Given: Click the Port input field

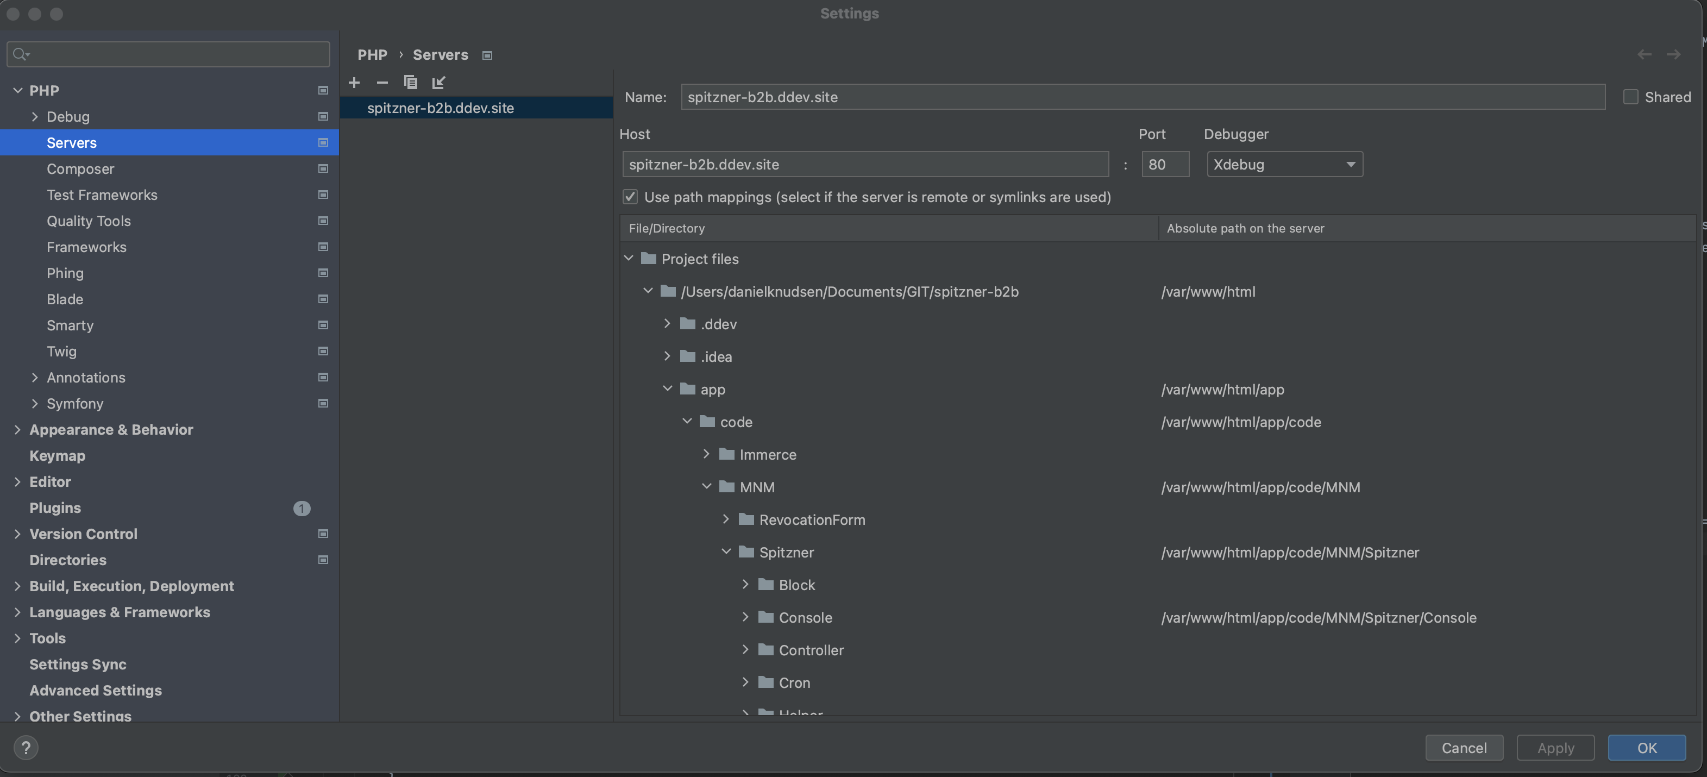Looking at the screenshot, I should [x=1164, y=165].
